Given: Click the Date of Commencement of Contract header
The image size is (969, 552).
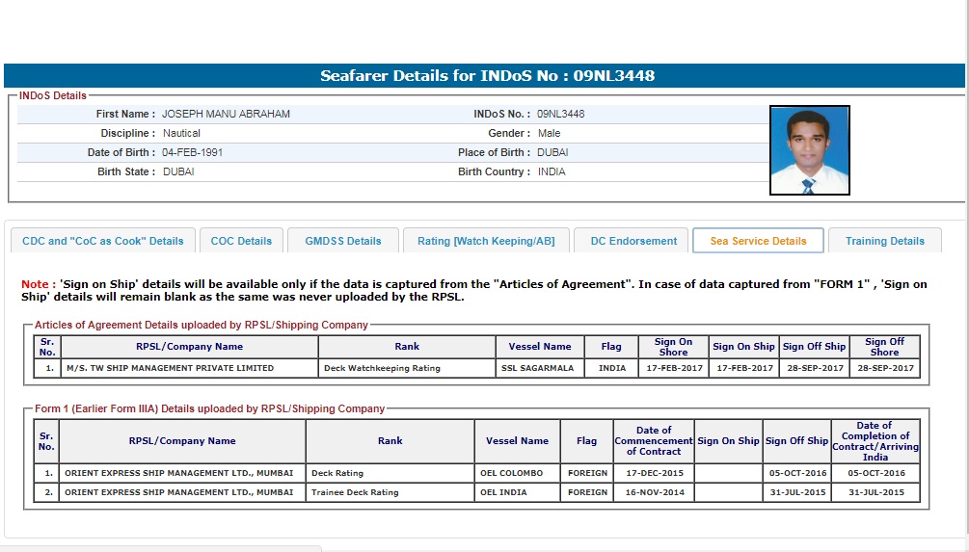Looking at the screenshot, I should click(x=654, y=440).
